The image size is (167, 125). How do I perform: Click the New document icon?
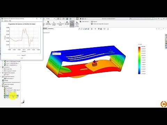tap(60, 19)
